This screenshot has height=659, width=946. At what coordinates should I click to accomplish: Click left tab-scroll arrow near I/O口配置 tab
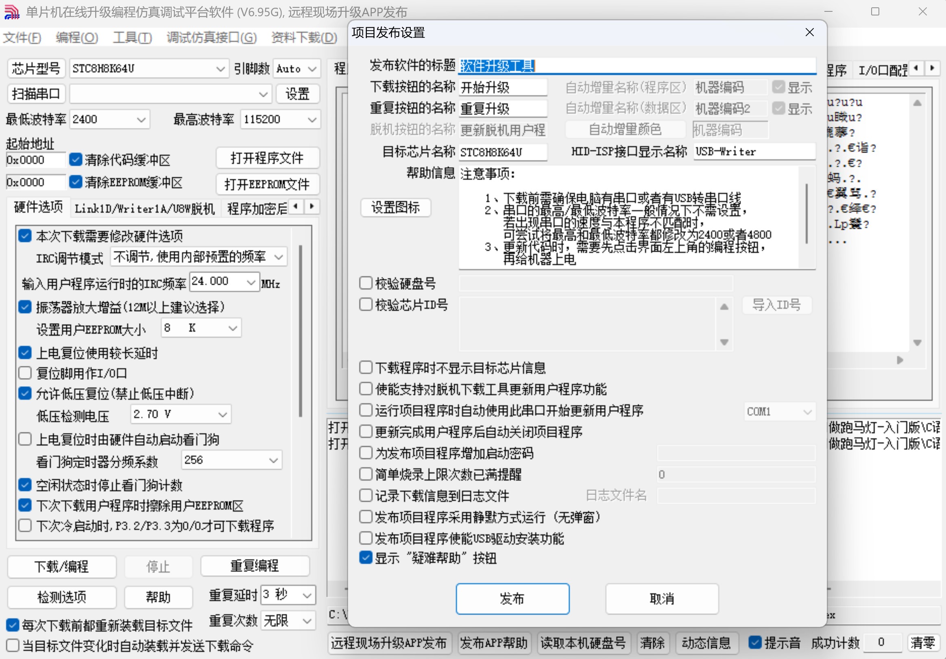click(916, 68)
